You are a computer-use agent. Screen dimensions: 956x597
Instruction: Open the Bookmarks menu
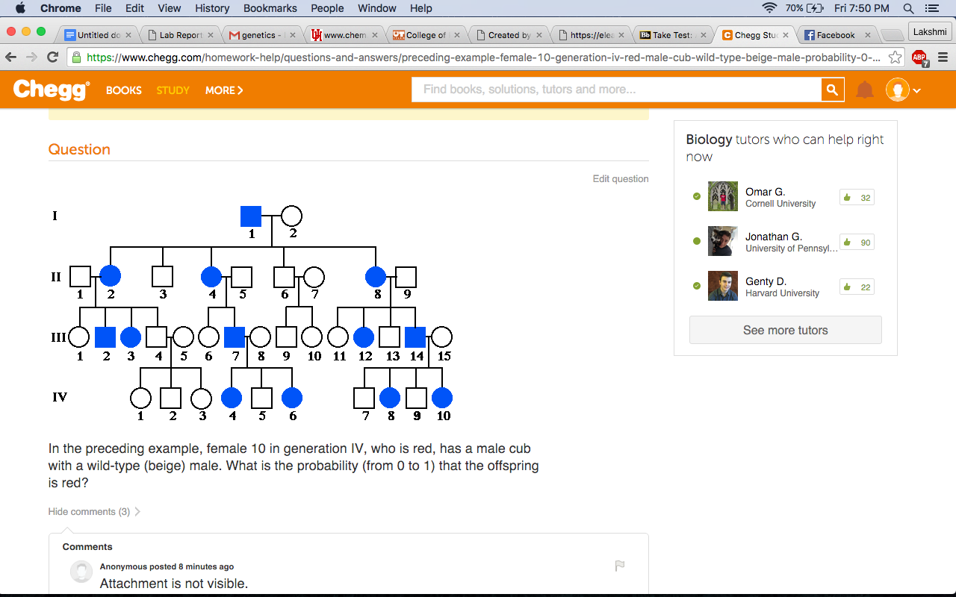270,8
